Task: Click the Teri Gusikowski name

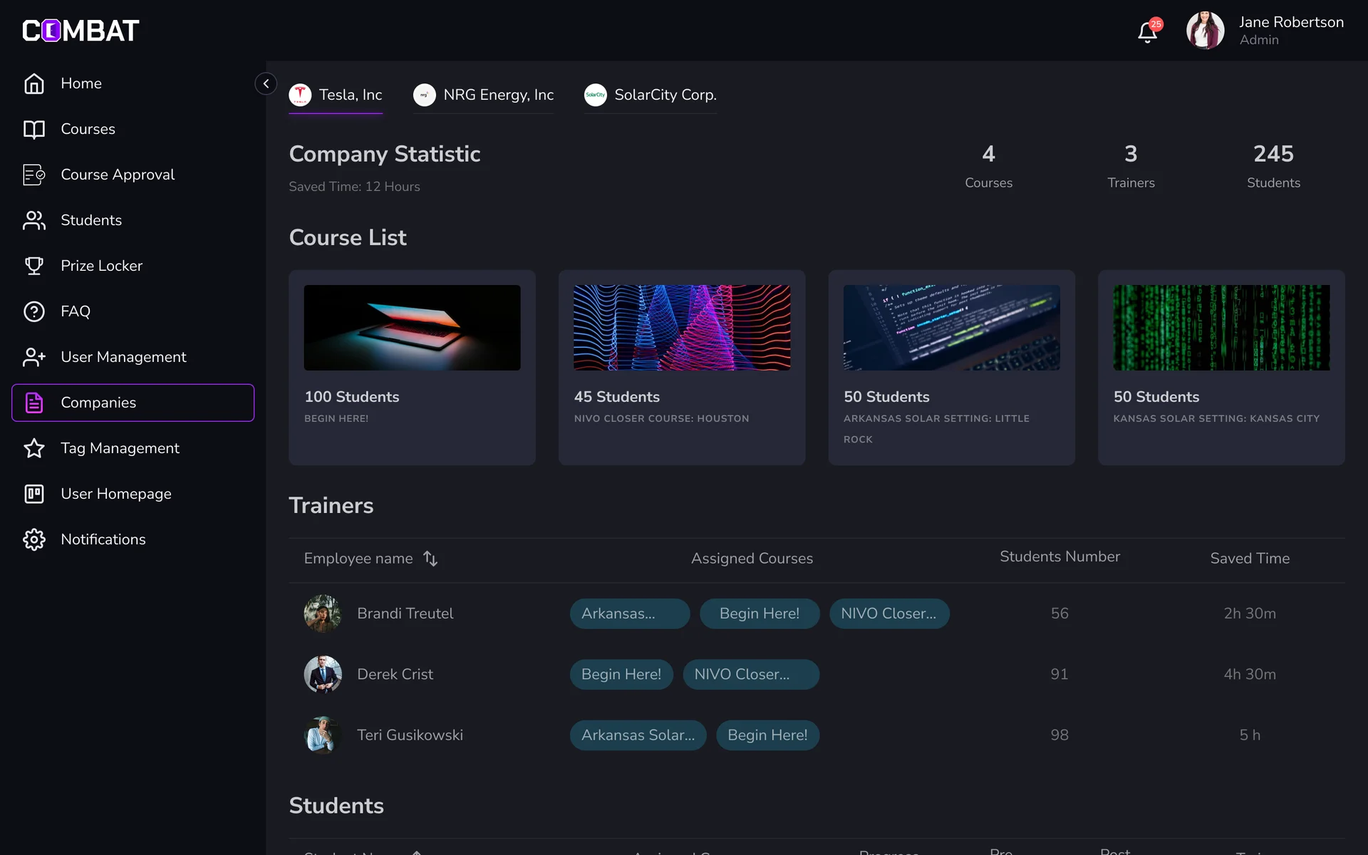Action: coord(410,735)
